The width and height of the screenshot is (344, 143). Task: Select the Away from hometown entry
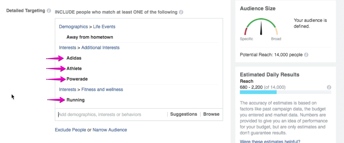point(90,37)
